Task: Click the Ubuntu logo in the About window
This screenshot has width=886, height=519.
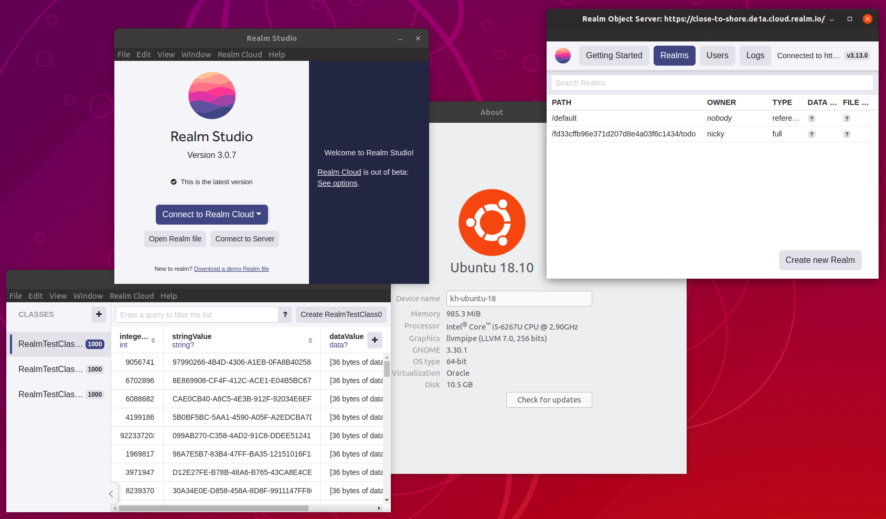Action: pyautogui.click(x=492, y=223)
